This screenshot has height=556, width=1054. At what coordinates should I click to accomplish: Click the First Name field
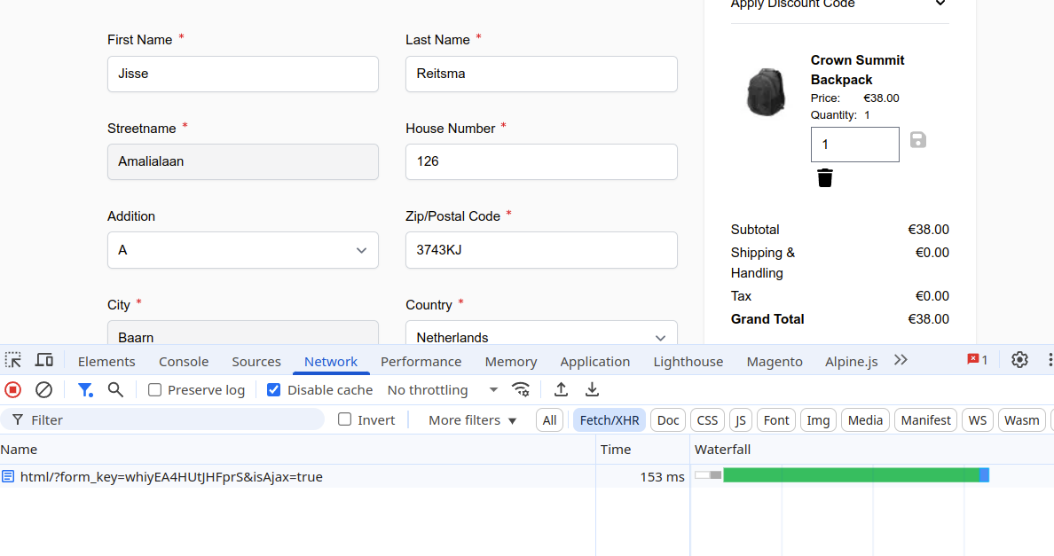tap(243, 74)
